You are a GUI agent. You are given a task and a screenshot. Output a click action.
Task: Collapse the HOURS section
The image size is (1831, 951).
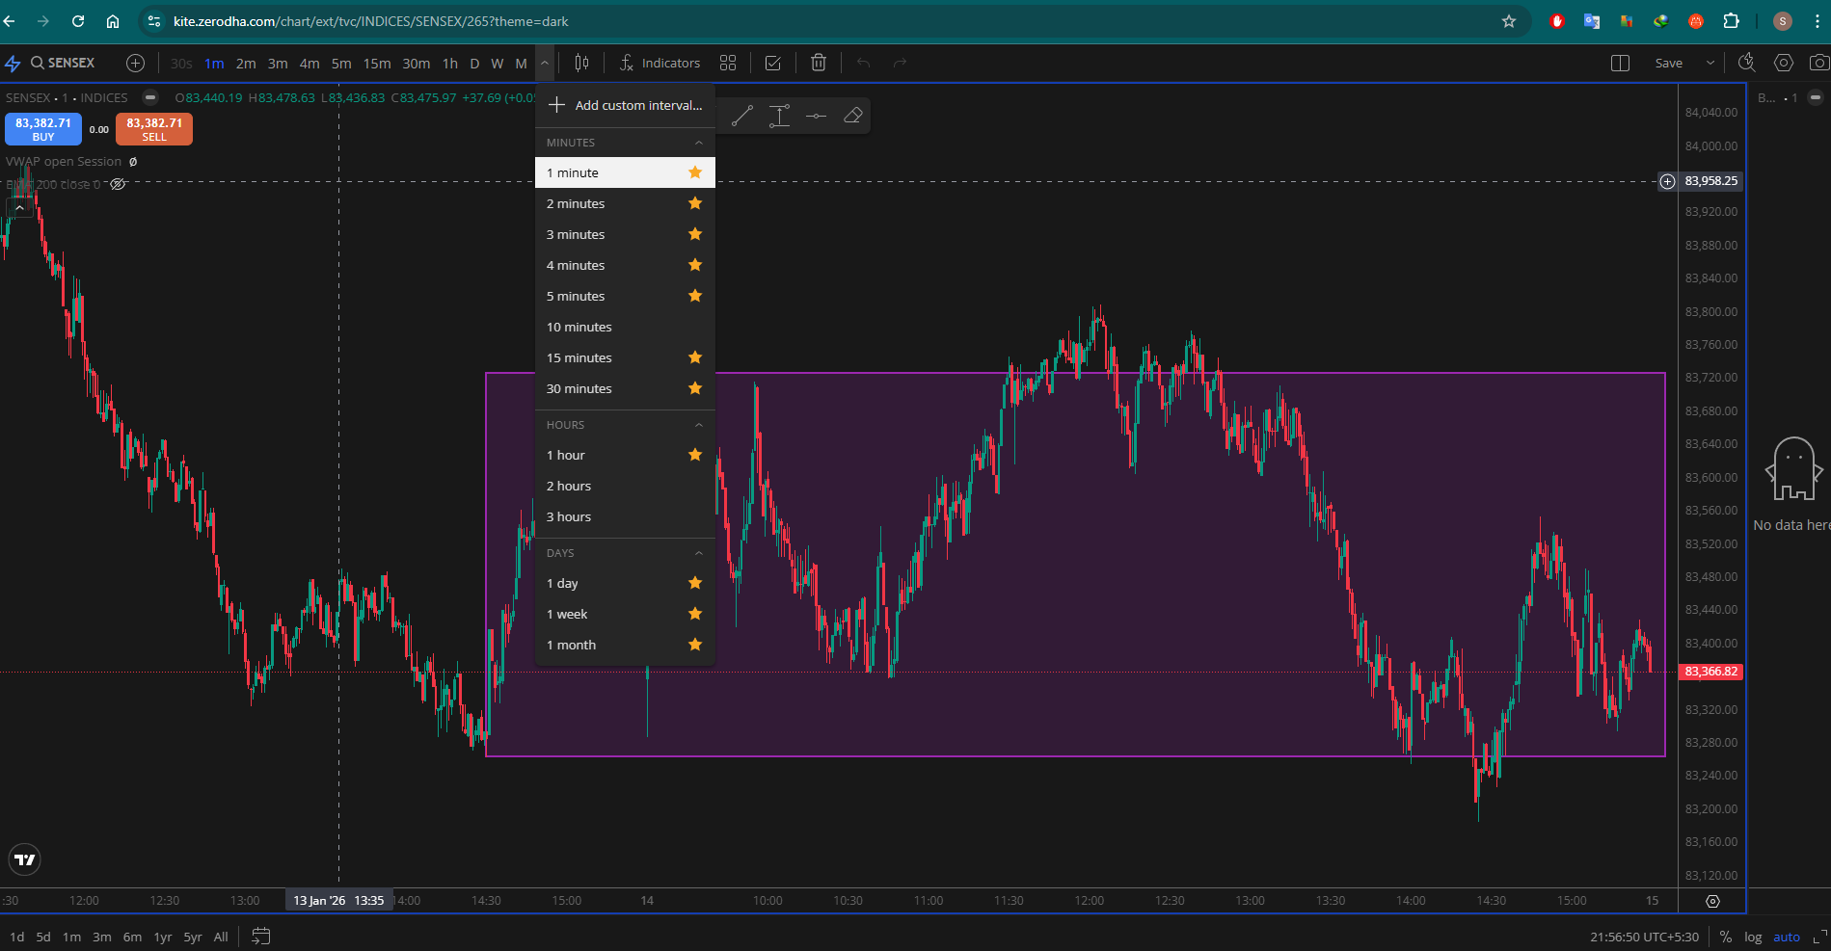pyautogui.click(x=699, y=425)
